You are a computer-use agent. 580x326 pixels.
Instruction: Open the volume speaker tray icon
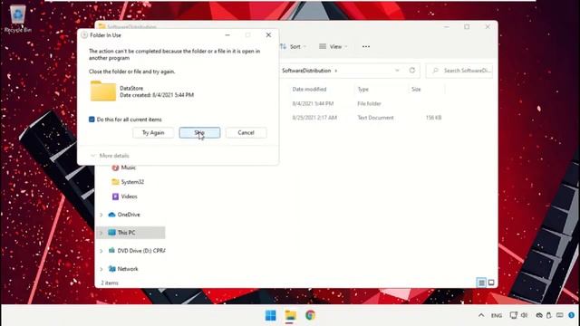point(524,315)
